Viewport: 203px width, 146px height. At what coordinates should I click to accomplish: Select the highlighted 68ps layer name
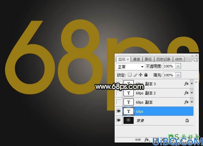140,111
